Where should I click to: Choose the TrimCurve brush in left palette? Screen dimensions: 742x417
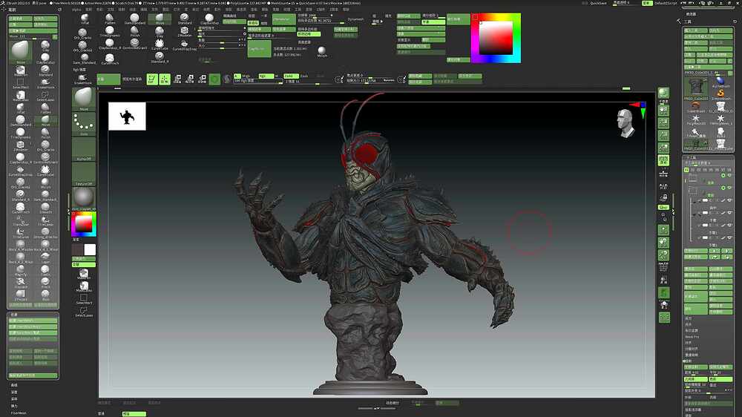pos(20,232)
